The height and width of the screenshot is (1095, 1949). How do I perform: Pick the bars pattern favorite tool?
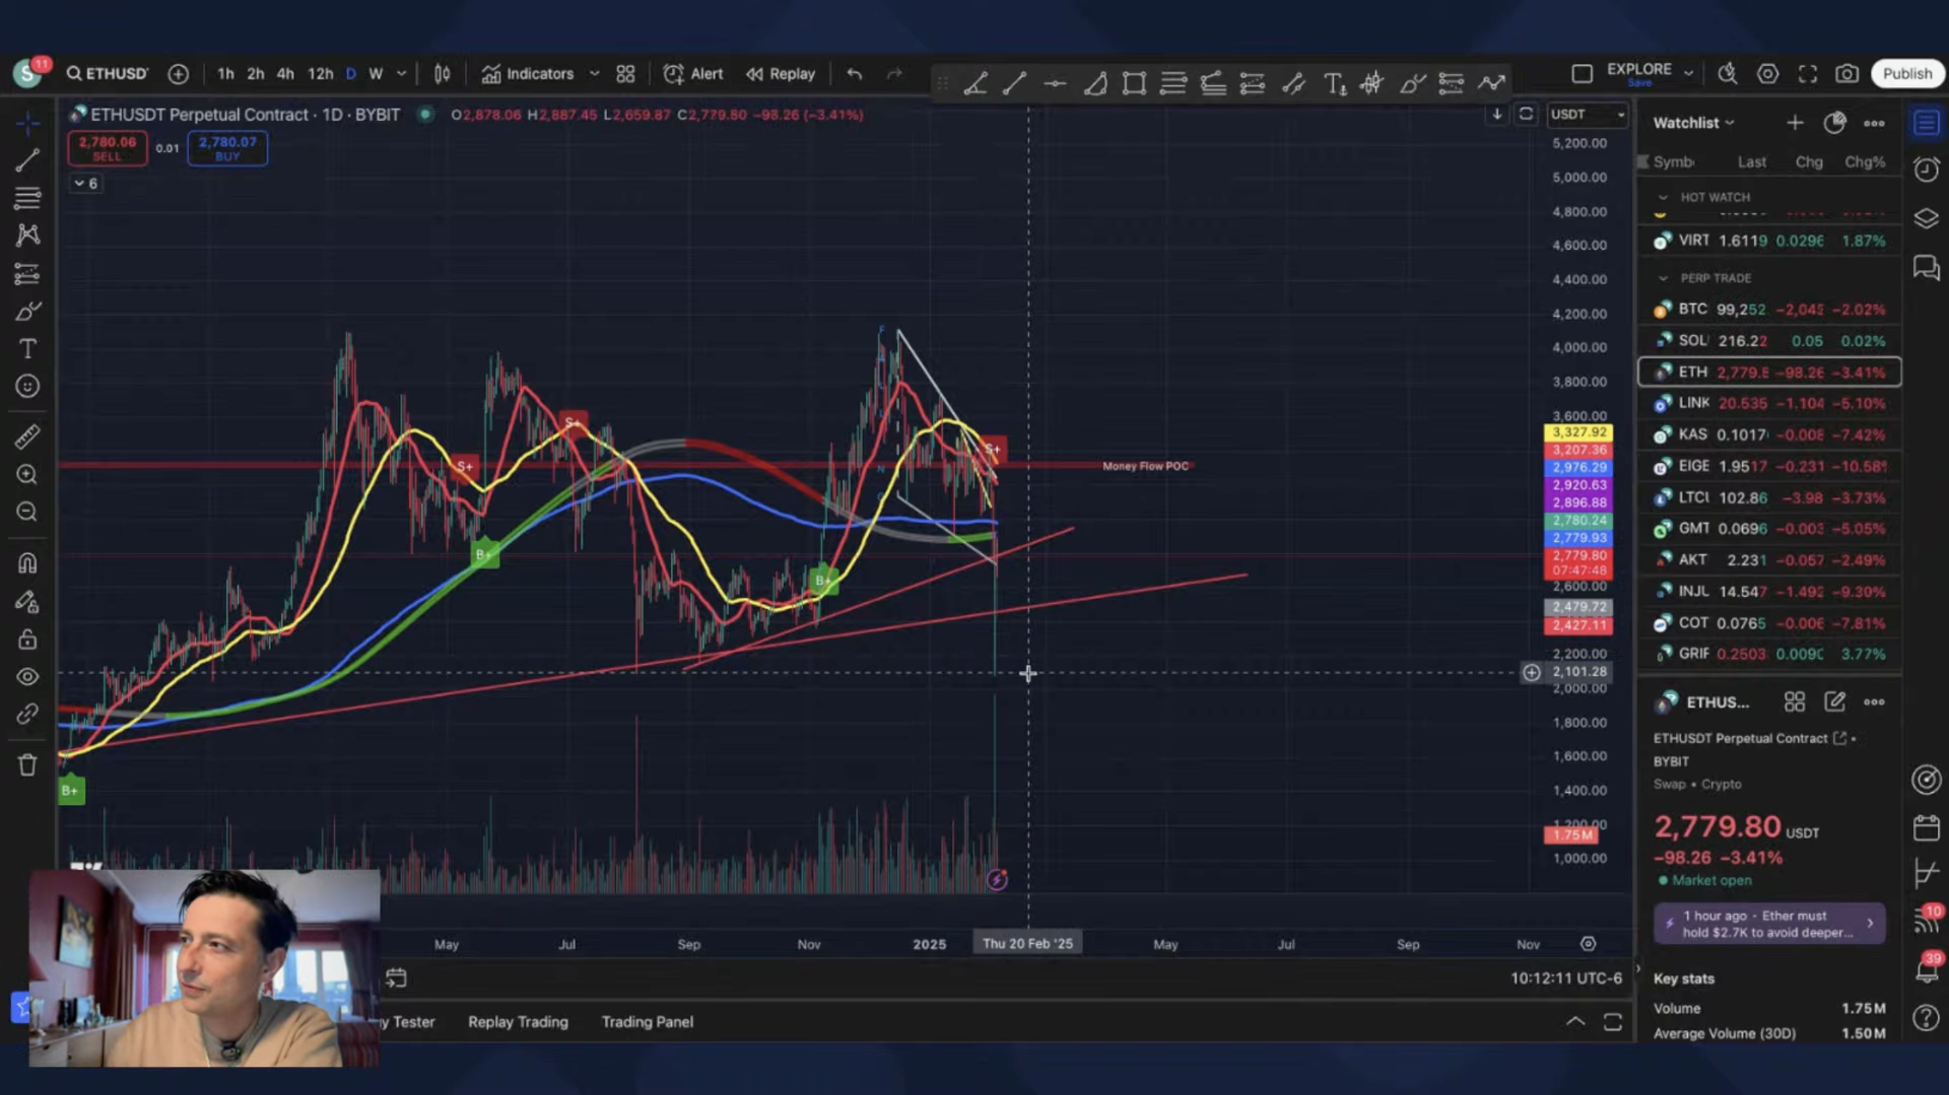click(1372, 82)
